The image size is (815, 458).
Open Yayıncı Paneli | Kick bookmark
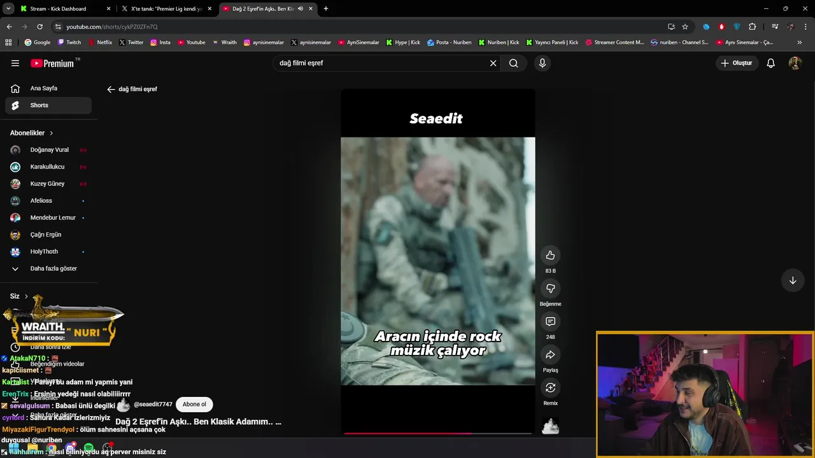[552, 43]
